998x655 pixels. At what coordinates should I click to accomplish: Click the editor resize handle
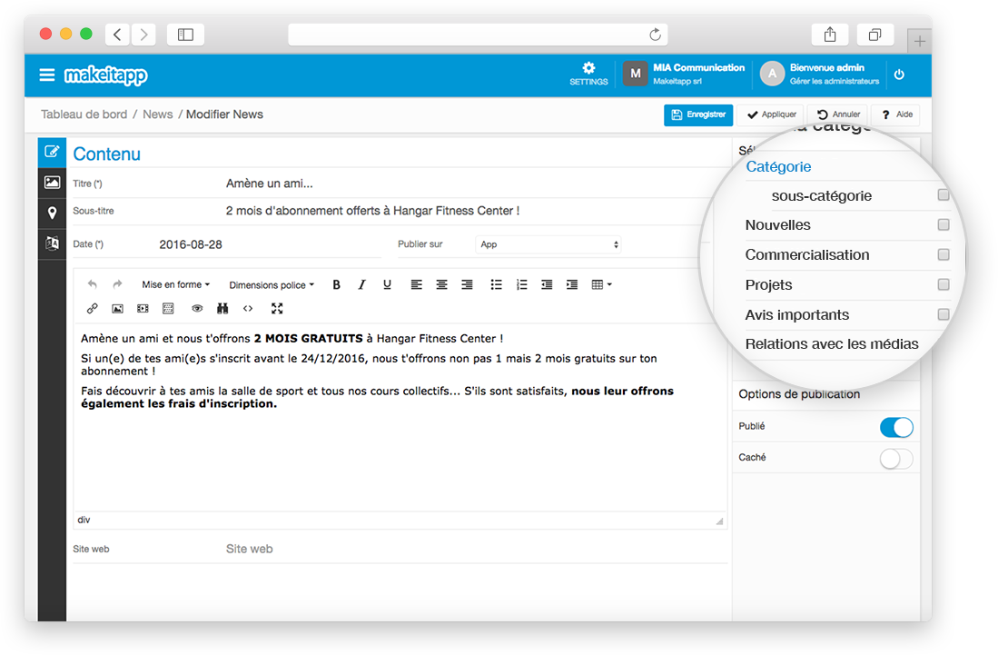(x=719, y=521)
